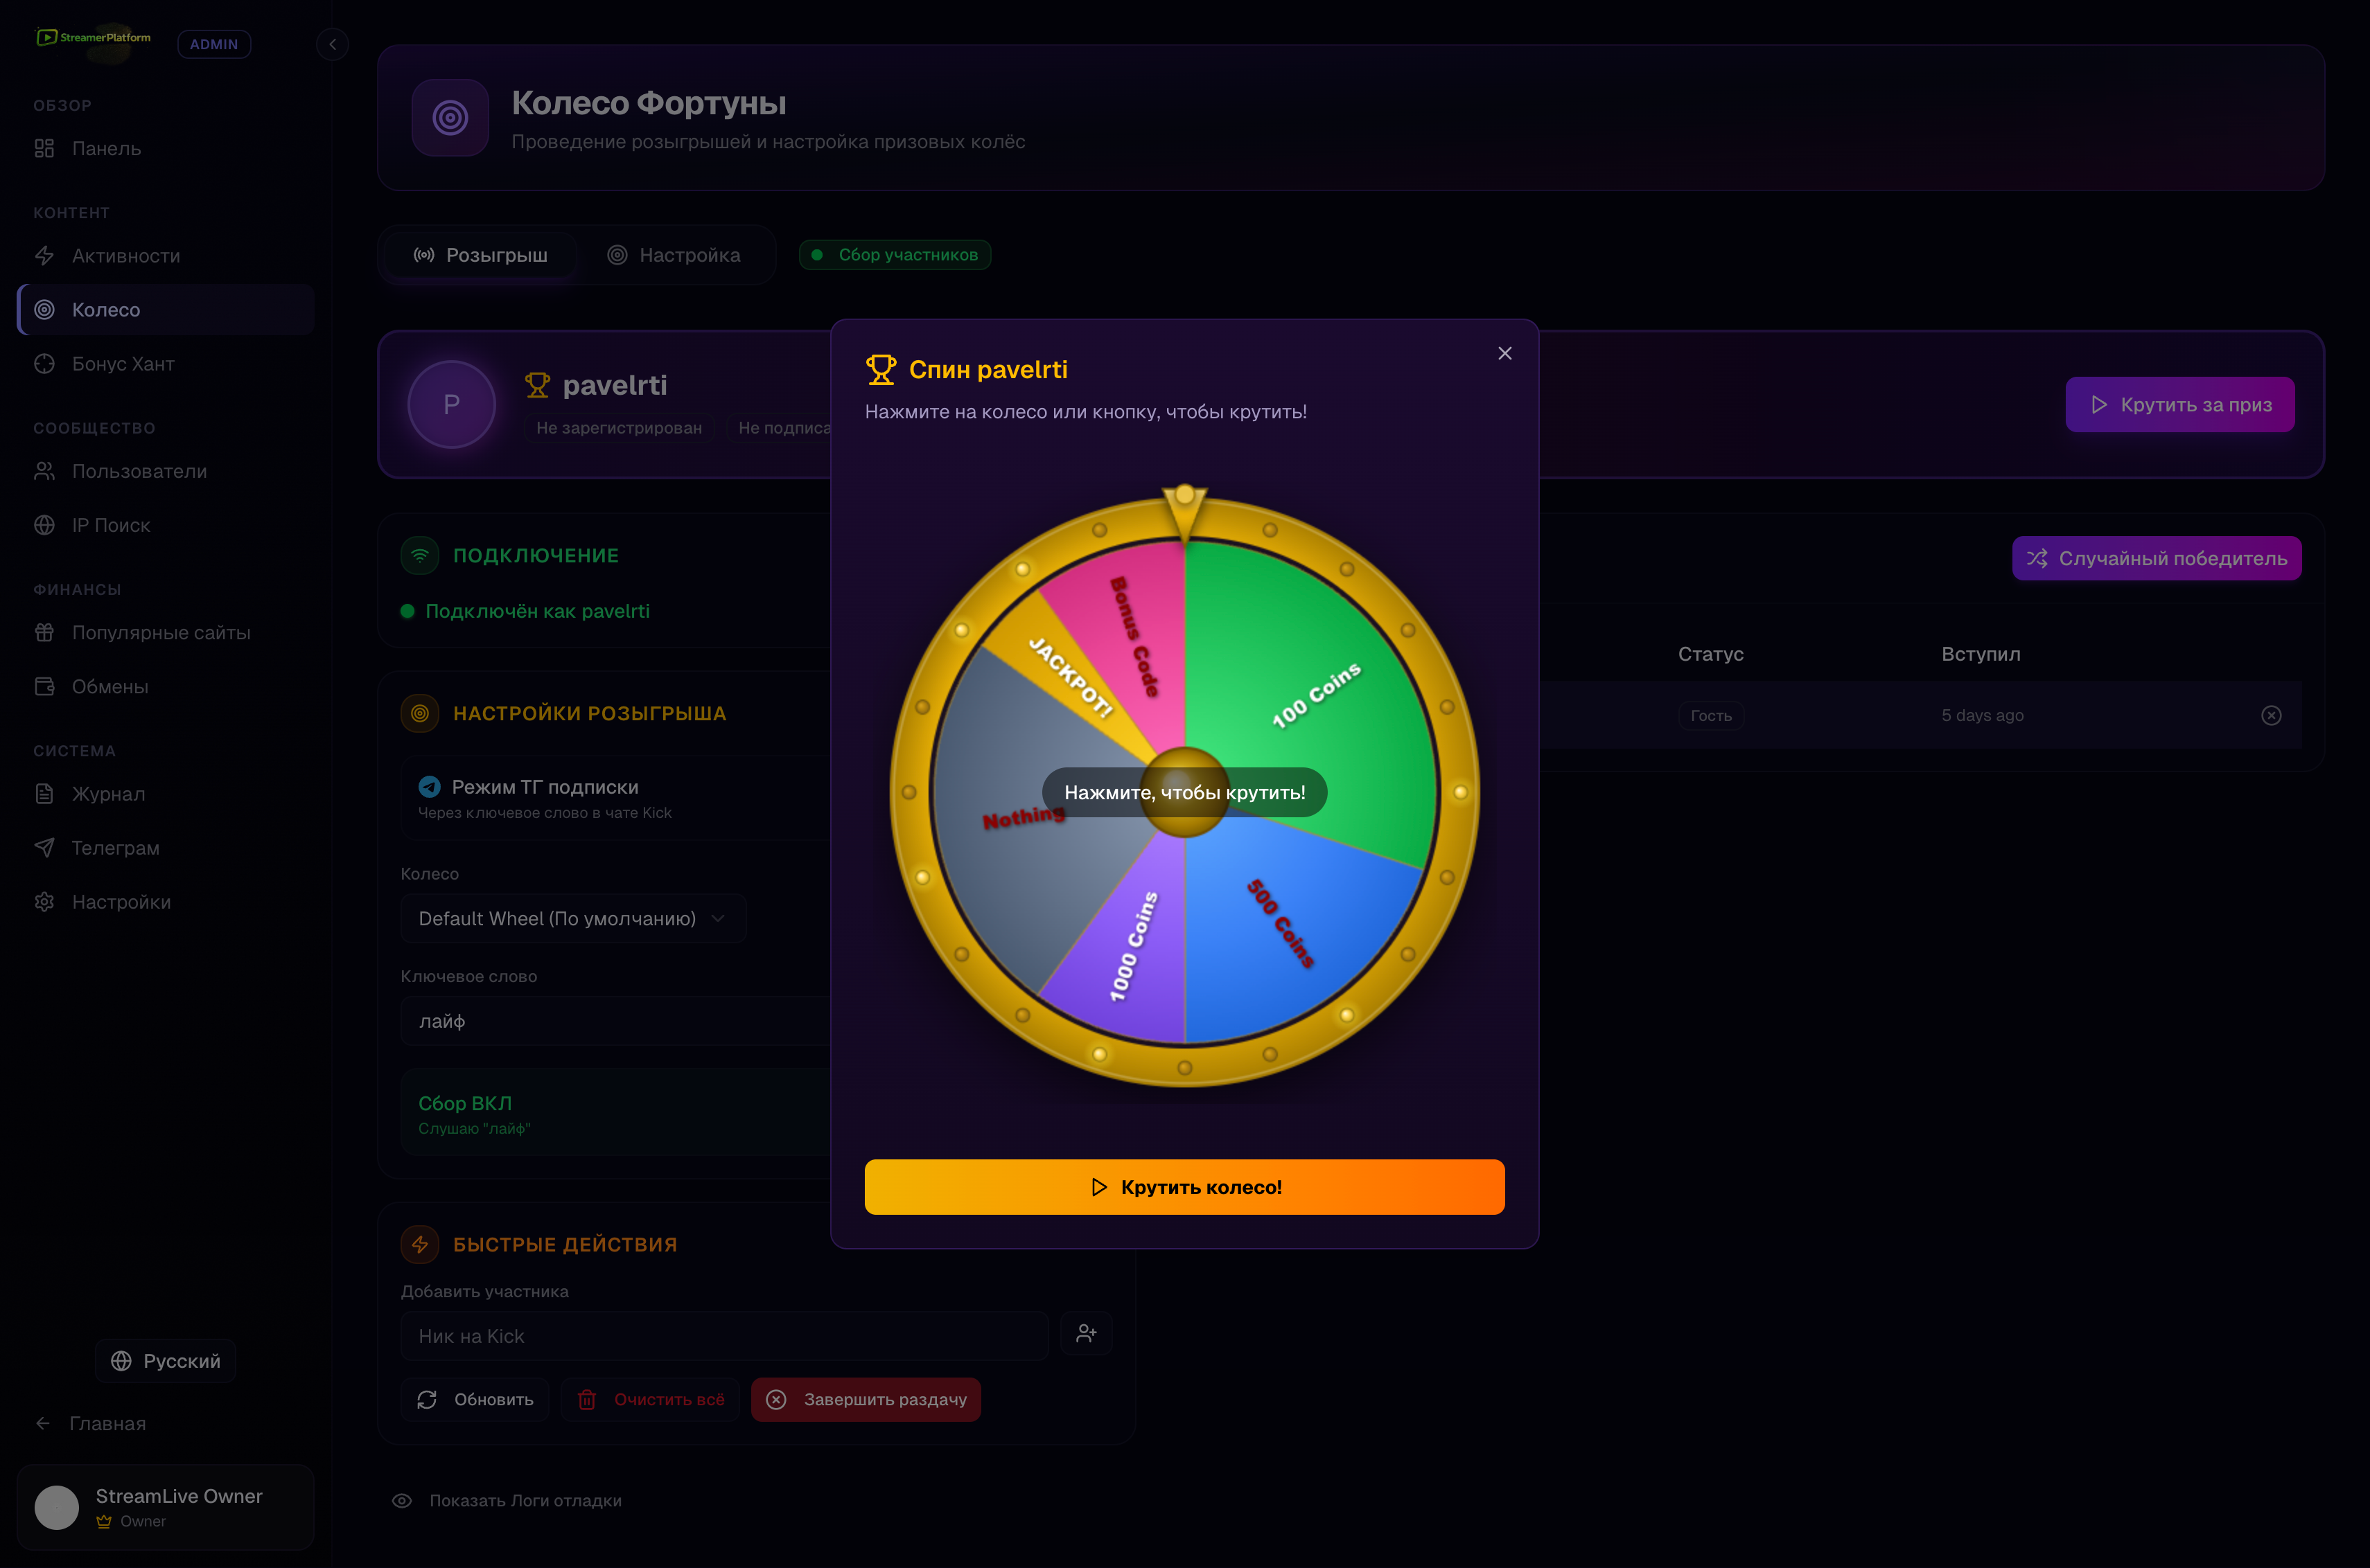Switch to the Розыгрыш tab
The image size is (2370, 1568).
(481, 255)
